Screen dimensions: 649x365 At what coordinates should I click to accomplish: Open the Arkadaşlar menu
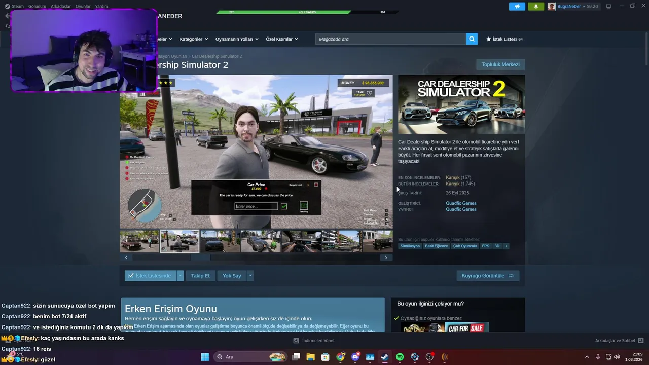click(x=60, y=6)
